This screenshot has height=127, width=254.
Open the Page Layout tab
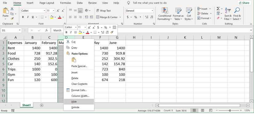coord(47,3)
